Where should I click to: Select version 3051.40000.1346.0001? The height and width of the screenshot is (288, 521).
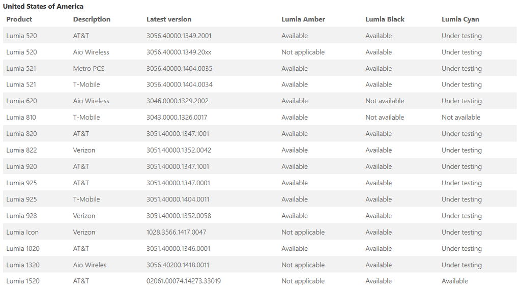[x=179, y=248]
